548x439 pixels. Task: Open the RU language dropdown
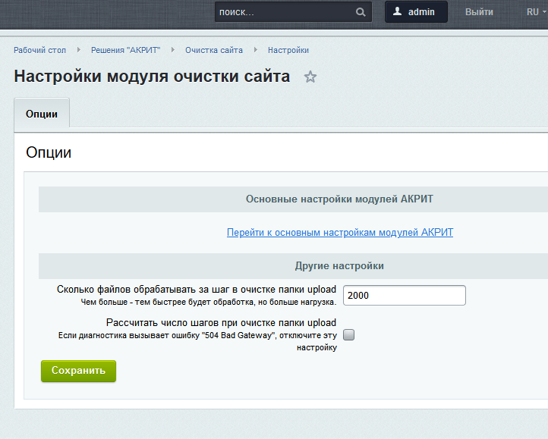click(535, 12)
